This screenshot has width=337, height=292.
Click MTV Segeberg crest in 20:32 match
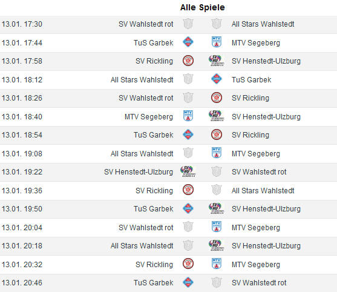[x=217, y=264]
